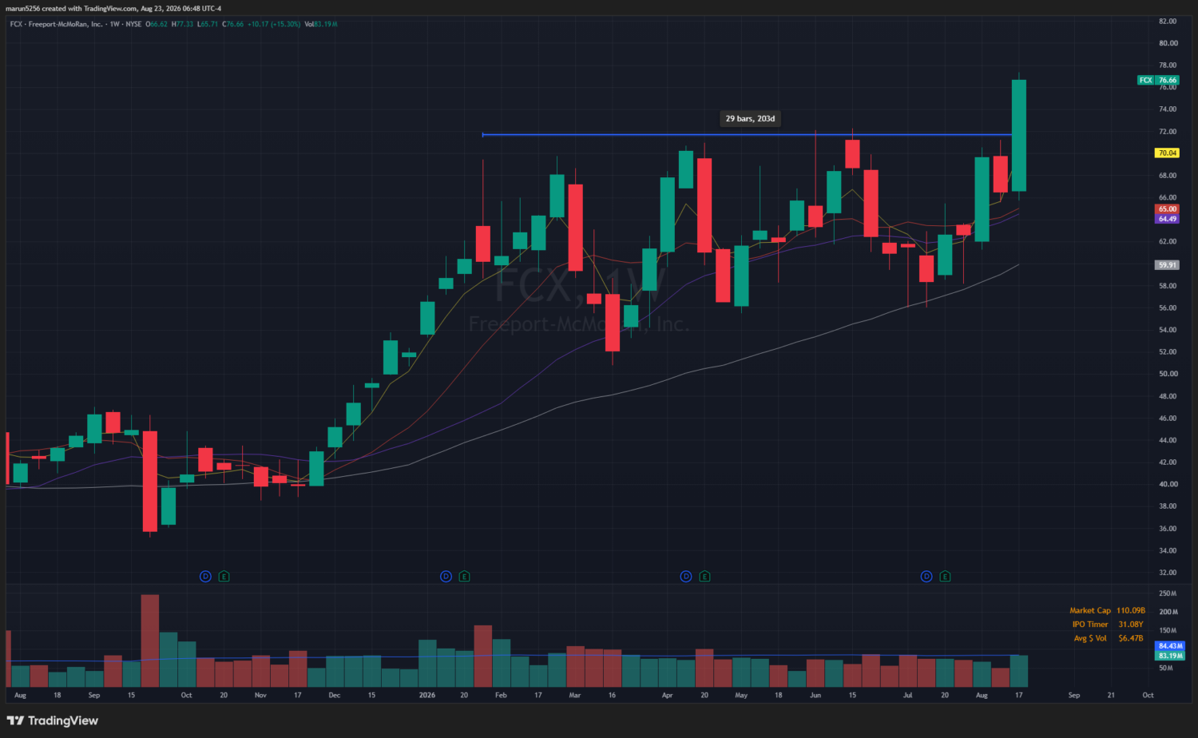Screen dimensions: 1198x738
Task: Click the Nov label on time axis
Action: coord(260,696)
